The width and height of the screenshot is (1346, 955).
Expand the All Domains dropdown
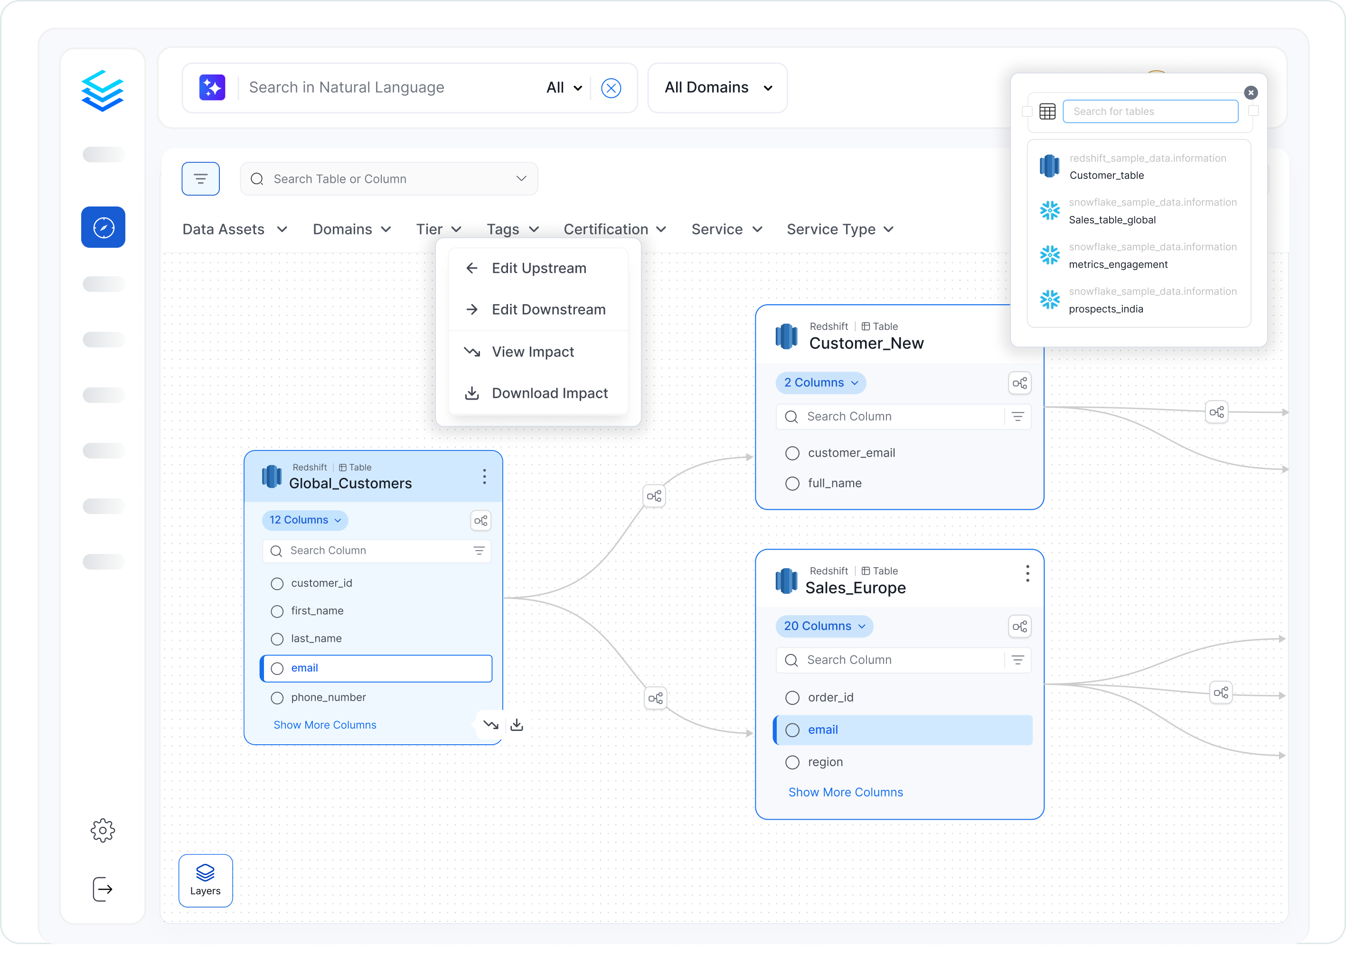click(x=717, y=88)
